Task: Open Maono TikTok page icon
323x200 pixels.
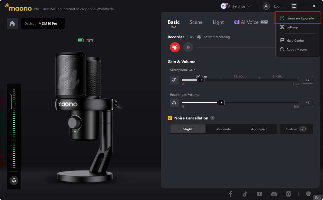Action: (x=245, y=194)
